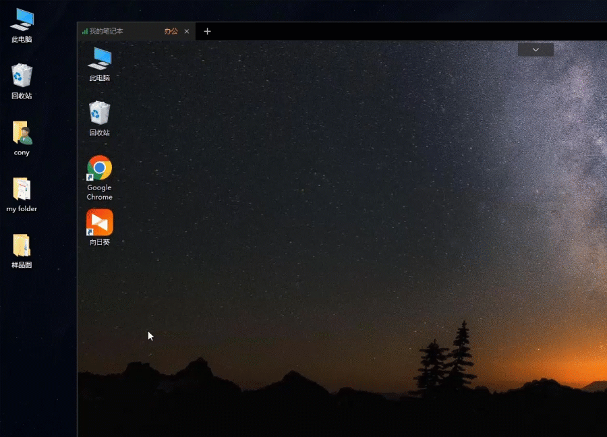
Task: Select the local 回收站 recycle bin icon
Action: click(x=22, y=76)
